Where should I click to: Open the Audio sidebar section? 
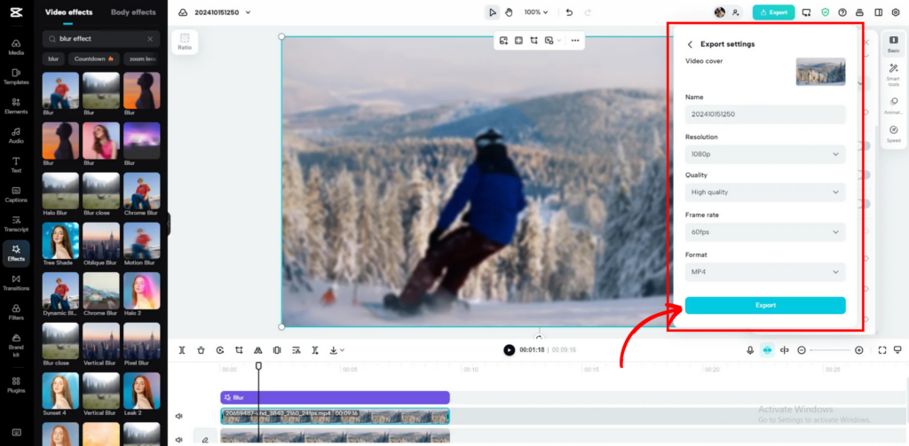click(x=16, y=136)
